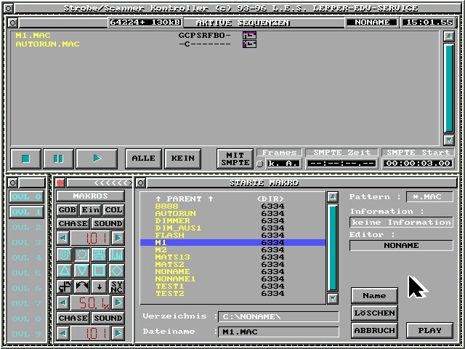
Task: Click the purple sequence icon next to AUTORUN.MAC
Action: [249, 44]
